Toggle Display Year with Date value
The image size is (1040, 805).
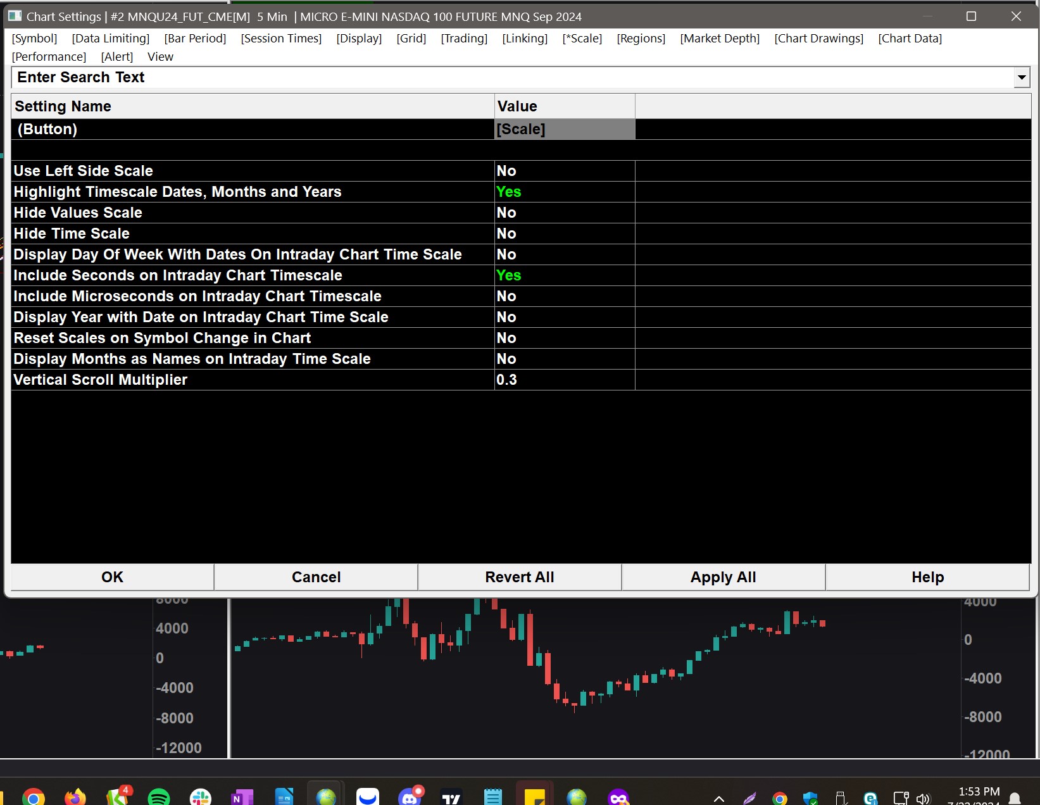click(565, 317)
